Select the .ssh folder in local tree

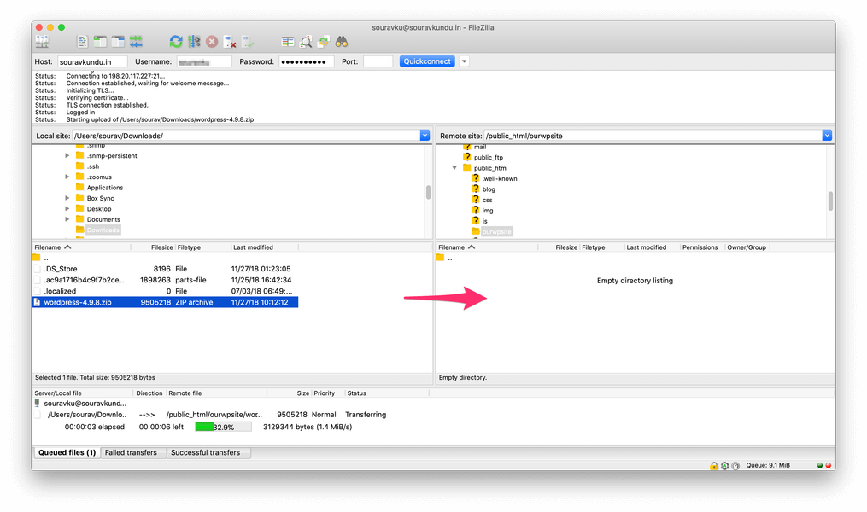pyautogui.click(x=87, y=166)
